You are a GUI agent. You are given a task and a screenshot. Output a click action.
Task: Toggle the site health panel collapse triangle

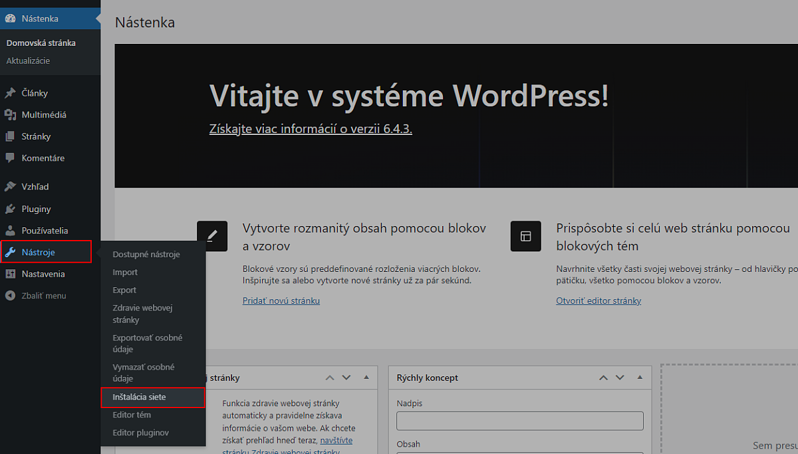pos(366,378)
